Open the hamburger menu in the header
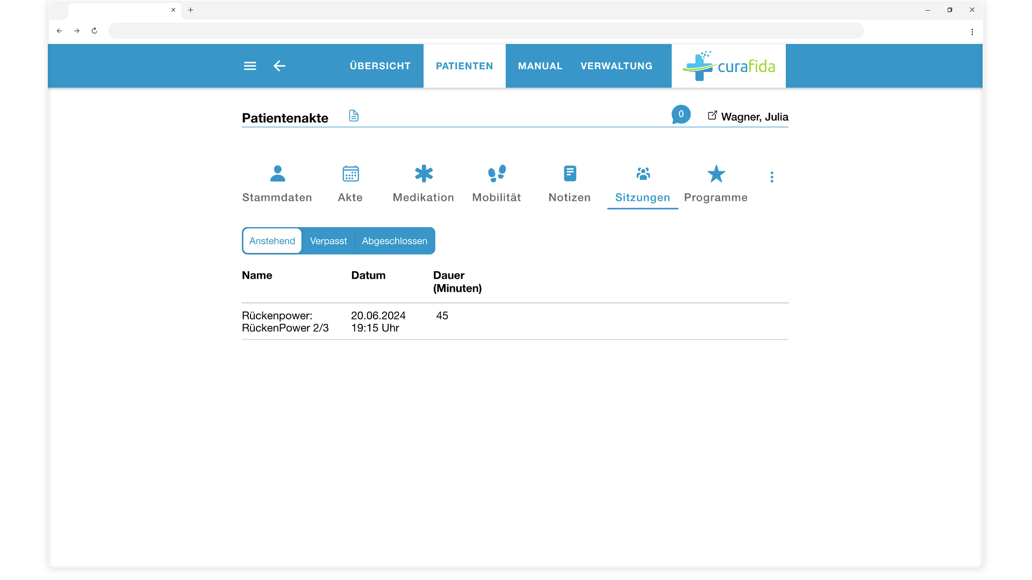This screenshot has width=1032, height=580. (x=250, y=66)
